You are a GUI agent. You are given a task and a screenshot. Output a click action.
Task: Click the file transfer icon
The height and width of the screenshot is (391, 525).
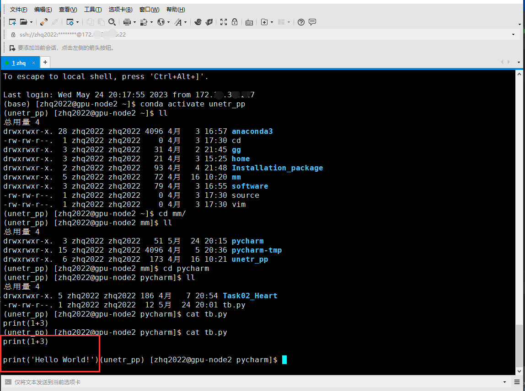click(x=144, y=22)
